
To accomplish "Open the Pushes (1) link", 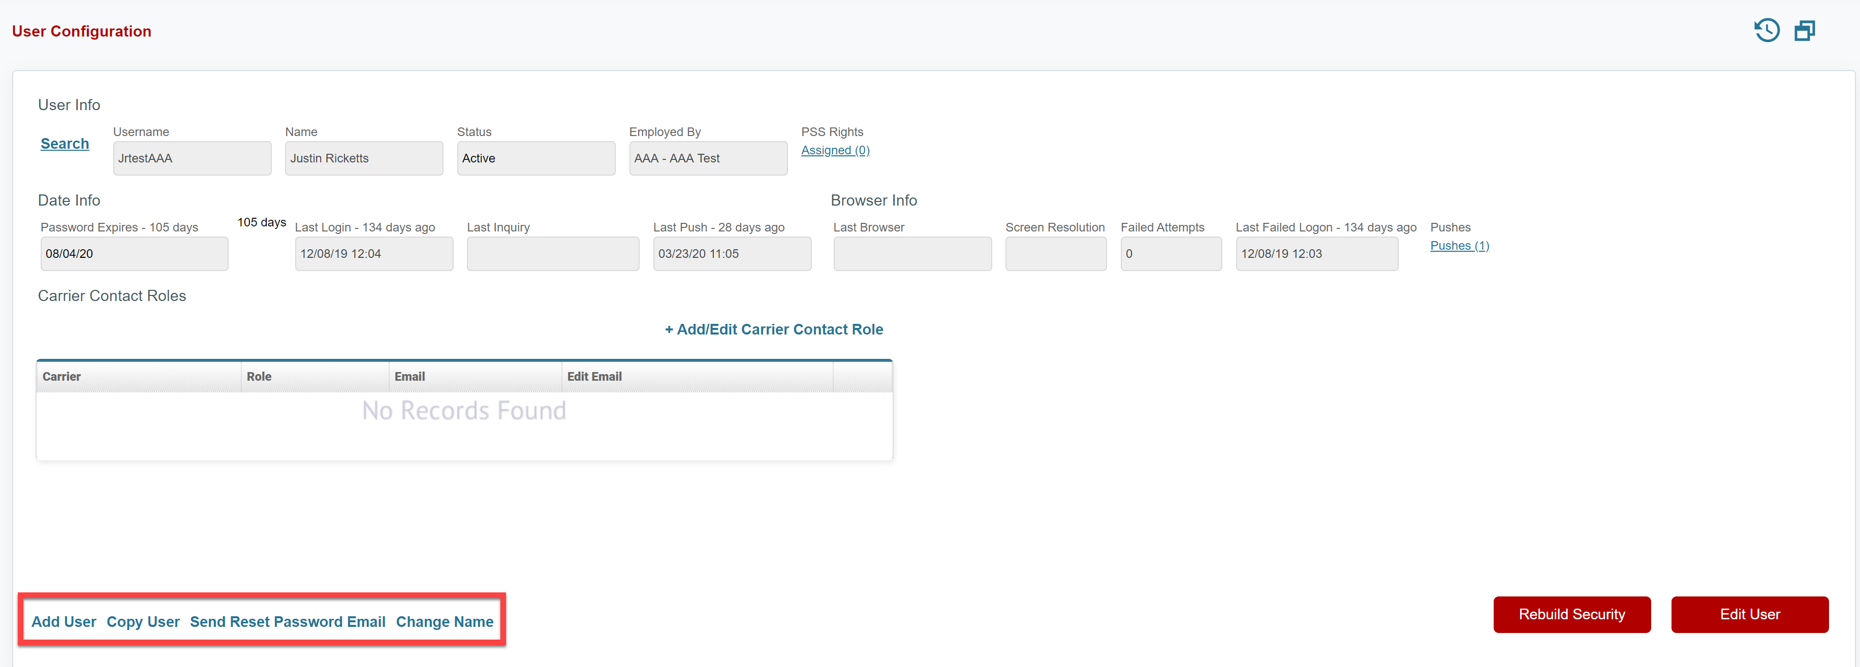I will click(x=1459, y=245).
